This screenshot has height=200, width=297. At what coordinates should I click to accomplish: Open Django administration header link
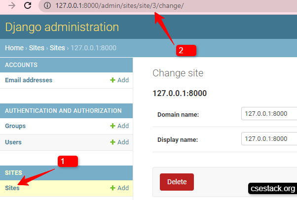pos(62,27)
